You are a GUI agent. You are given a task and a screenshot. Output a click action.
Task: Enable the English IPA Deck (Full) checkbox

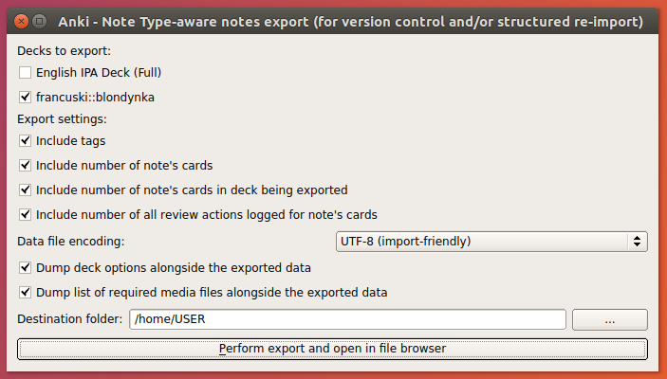coord(25,72)
